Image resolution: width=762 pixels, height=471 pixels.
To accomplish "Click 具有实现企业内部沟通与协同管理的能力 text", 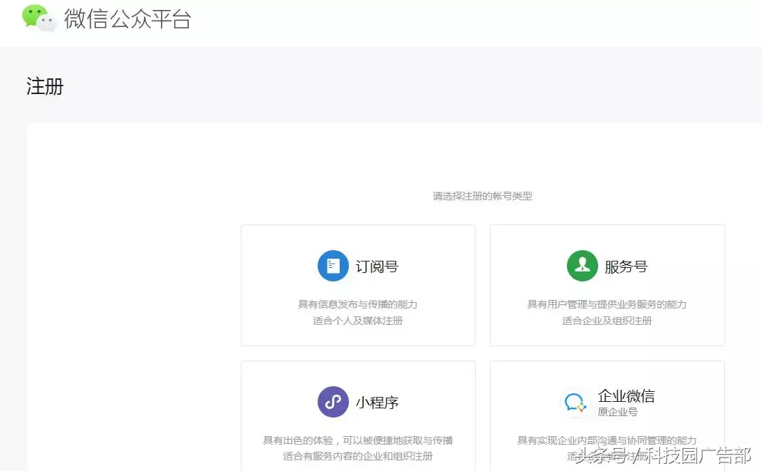I will tap(607, 440).
